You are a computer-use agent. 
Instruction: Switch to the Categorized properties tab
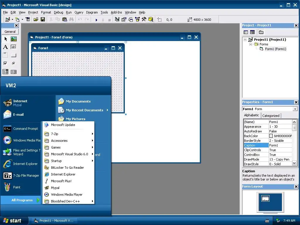pyautogui.click(x=271, y=115)
